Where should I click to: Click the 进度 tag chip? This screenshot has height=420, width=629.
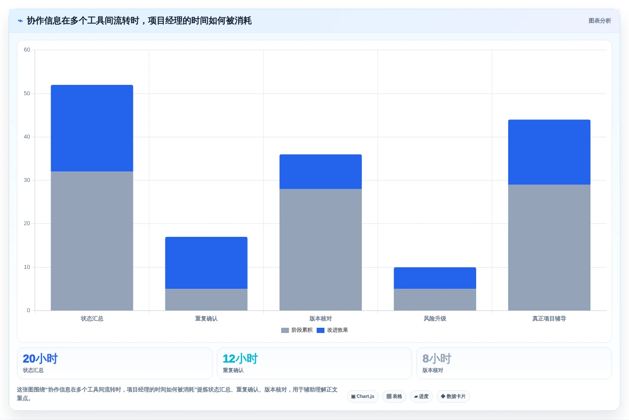tap(421, 396)
